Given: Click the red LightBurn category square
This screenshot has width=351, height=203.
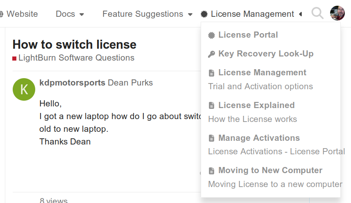Looking at the screenshot, I should coord(14,59).
